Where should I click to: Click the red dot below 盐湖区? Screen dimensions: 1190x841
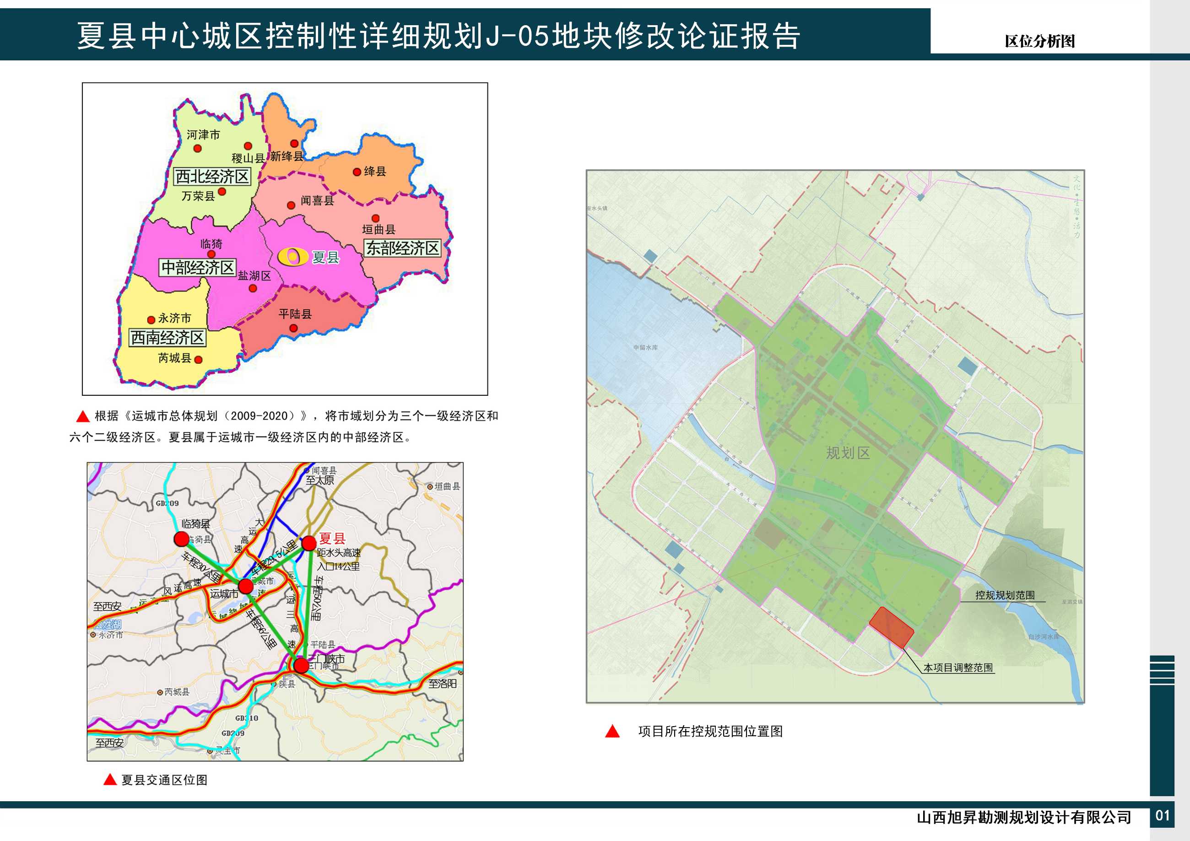click(253, 289)
